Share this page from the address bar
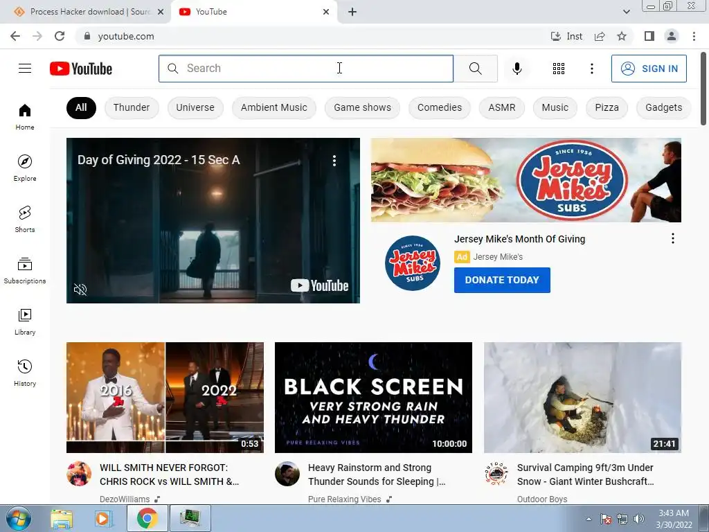The height and width of the screenshot is (532, 709). (600, 36)
